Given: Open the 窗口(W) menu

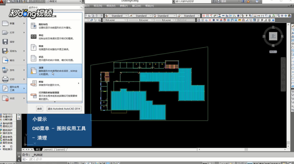Looking at the screenshot, I should click(137, 6).
